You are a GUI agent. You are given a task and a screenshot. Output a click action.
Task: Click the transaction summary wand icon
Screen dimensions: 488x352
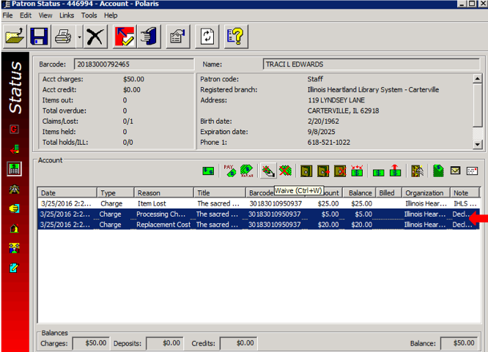pos(417,171)
